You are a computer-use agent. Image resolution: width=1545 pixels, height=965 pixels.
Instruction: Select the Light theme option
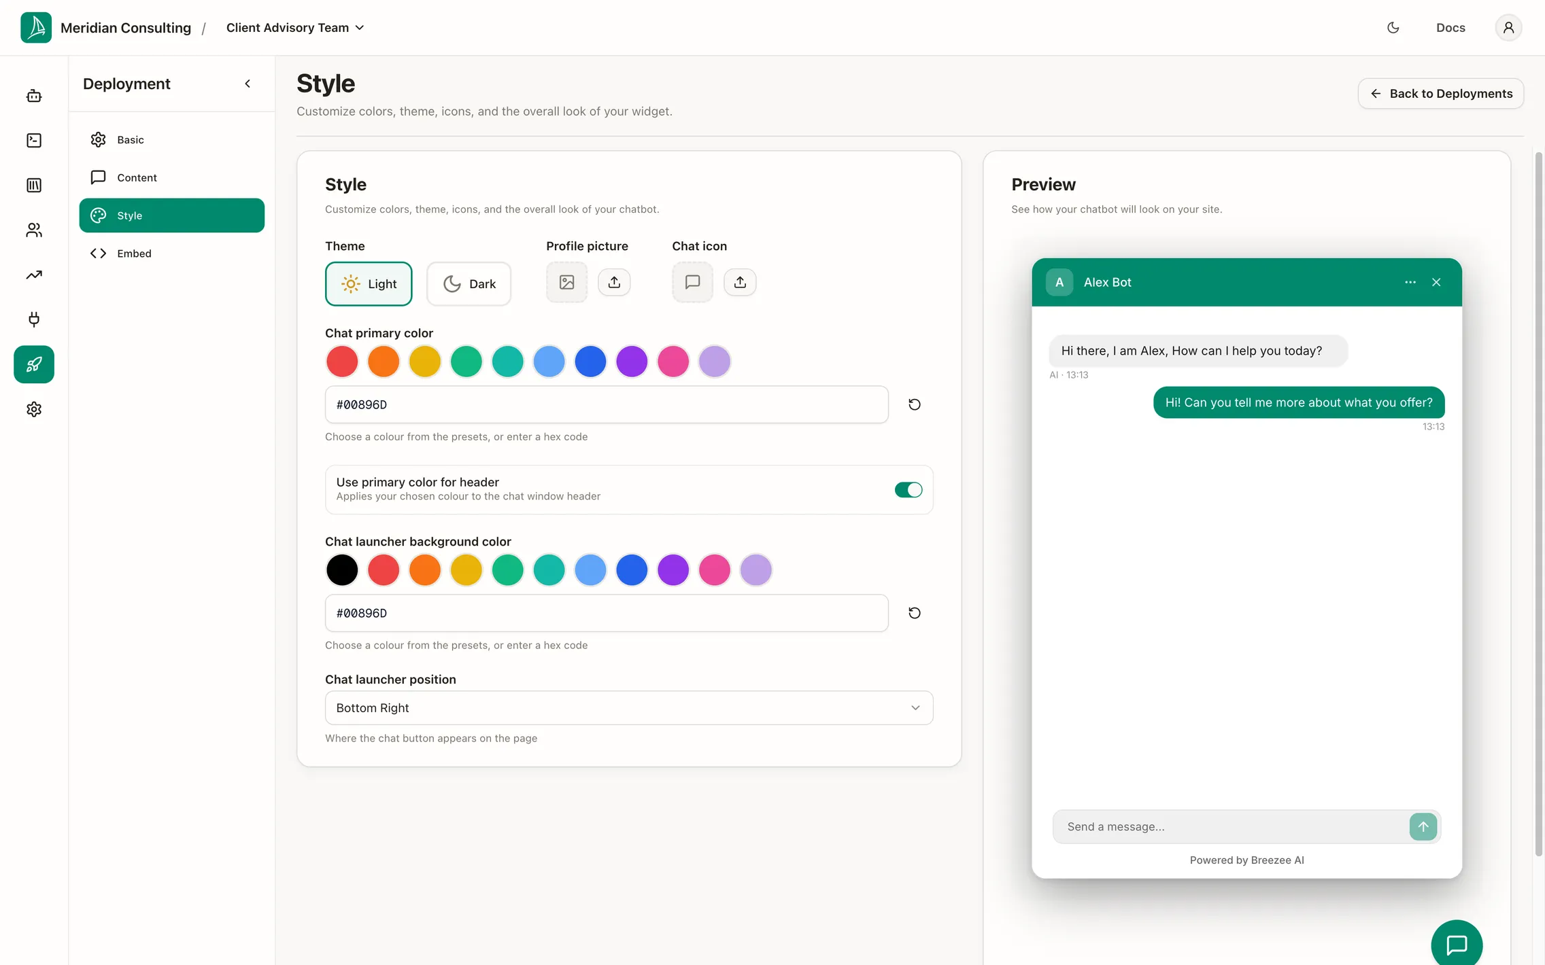tap(369, 284)
